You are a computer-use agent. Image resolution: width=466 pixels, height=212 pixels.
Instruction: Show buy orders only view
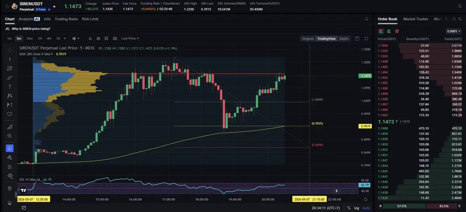point(389,31)
